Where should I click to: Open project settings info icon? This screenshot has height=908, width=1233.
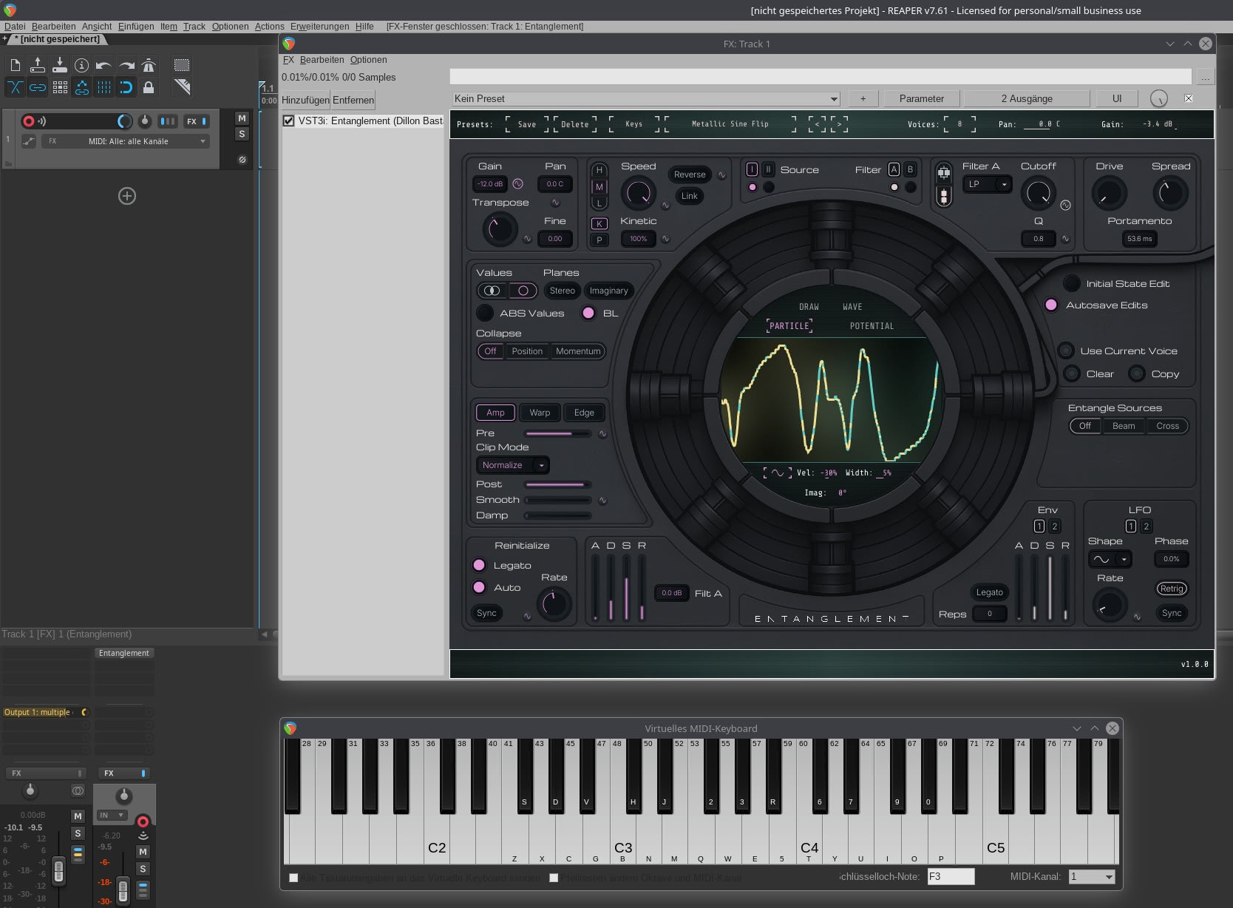[x=81, y=65]
